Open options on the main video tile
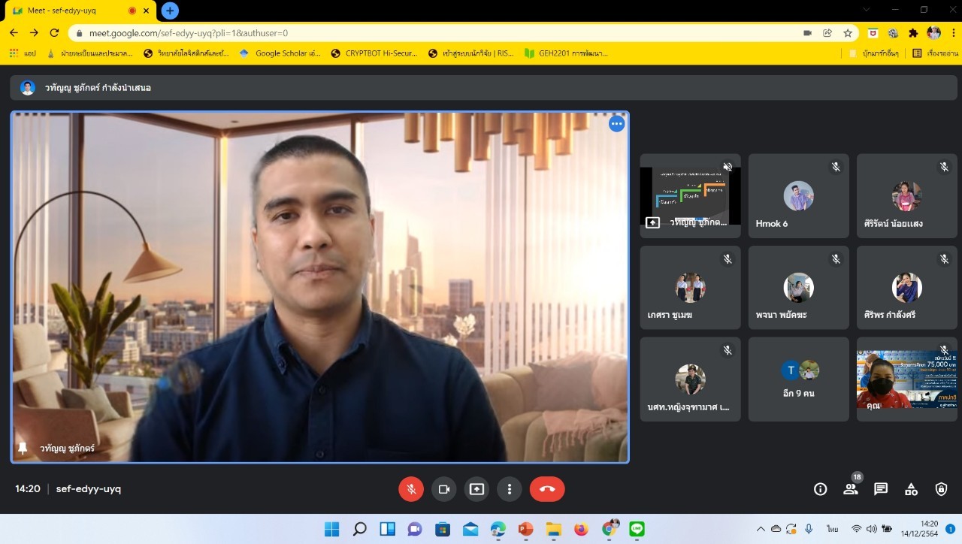 (x=616, y=124)
